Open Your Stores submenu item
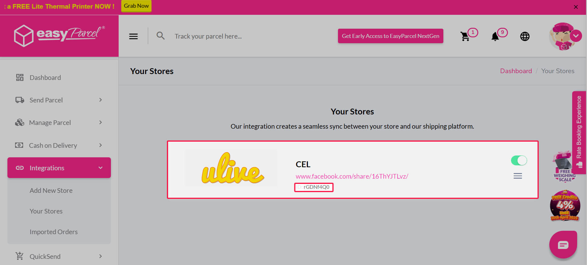The width and height of the screenshot is (587, 265). pos(46,211)
